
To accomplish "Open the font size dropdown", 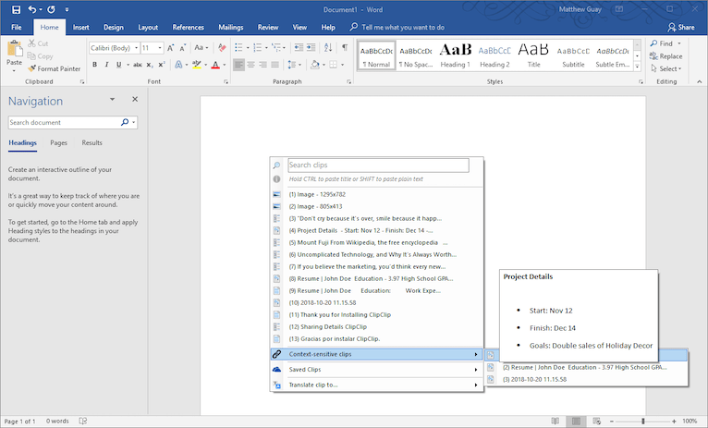I will click(160, 47).
